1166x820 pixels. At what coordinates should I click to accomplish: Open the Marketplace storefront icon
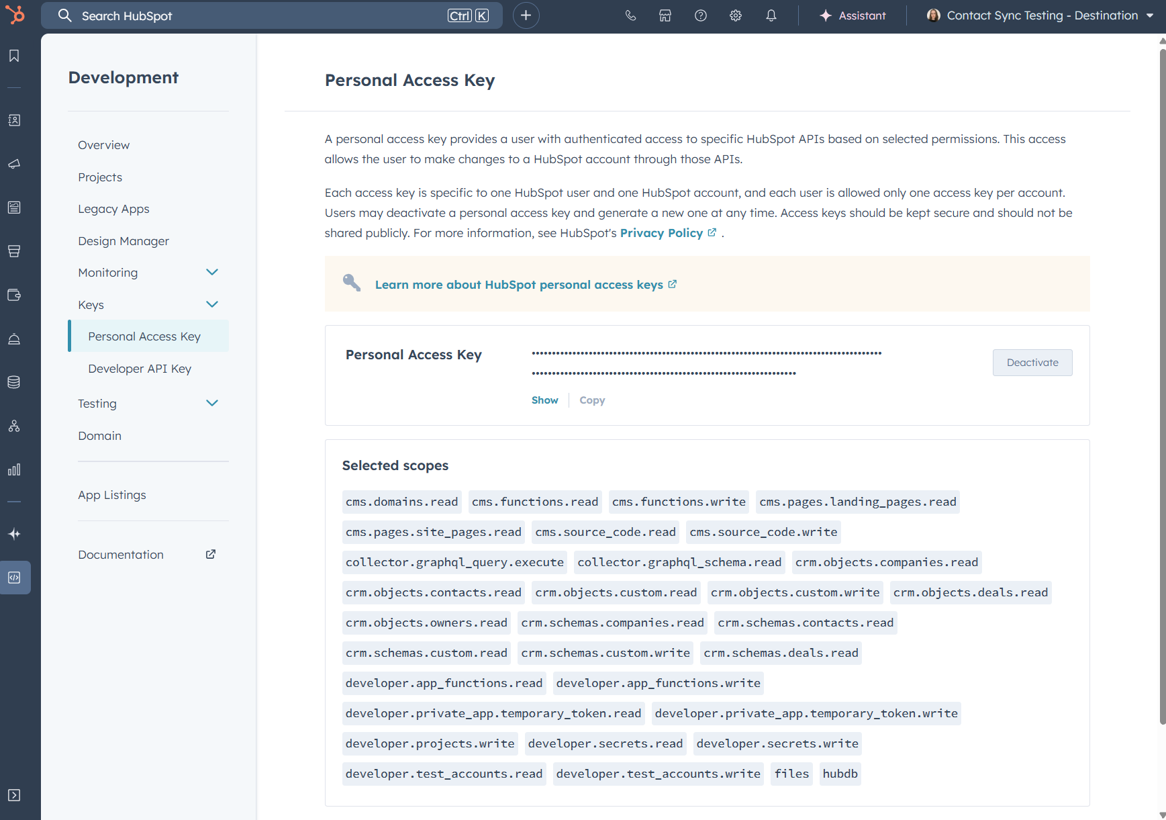pos(665,15)
